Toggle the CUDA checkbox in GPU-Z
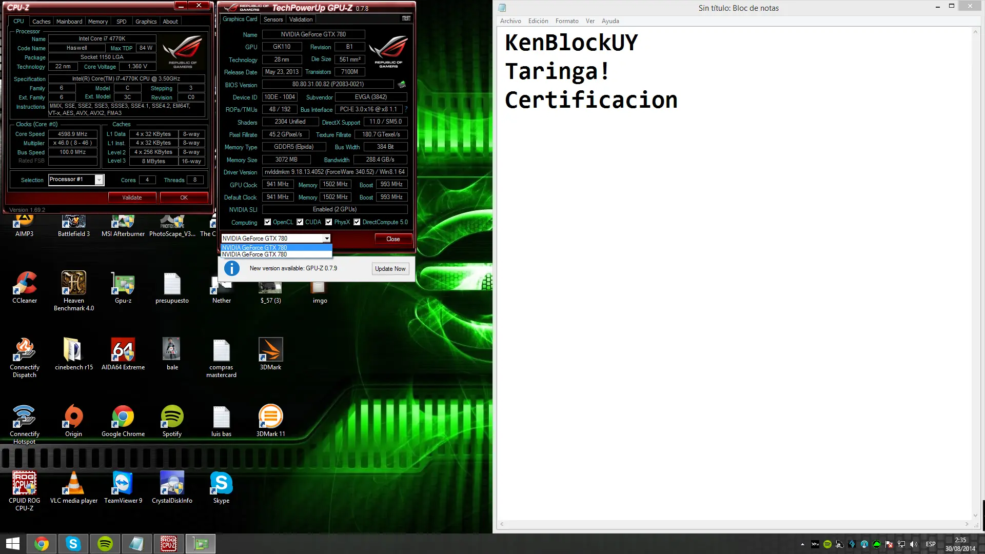This screenshot has height=554, width=985. click(x=300, y=222)
